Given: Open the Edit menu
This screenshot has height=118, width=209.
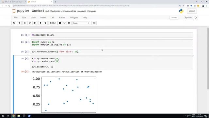Looking at the screenshot, I should (24, 17).
